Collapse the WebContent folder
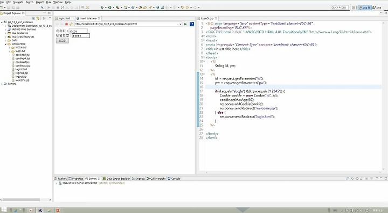Screen dimensions: 388x213 [6, 44]
